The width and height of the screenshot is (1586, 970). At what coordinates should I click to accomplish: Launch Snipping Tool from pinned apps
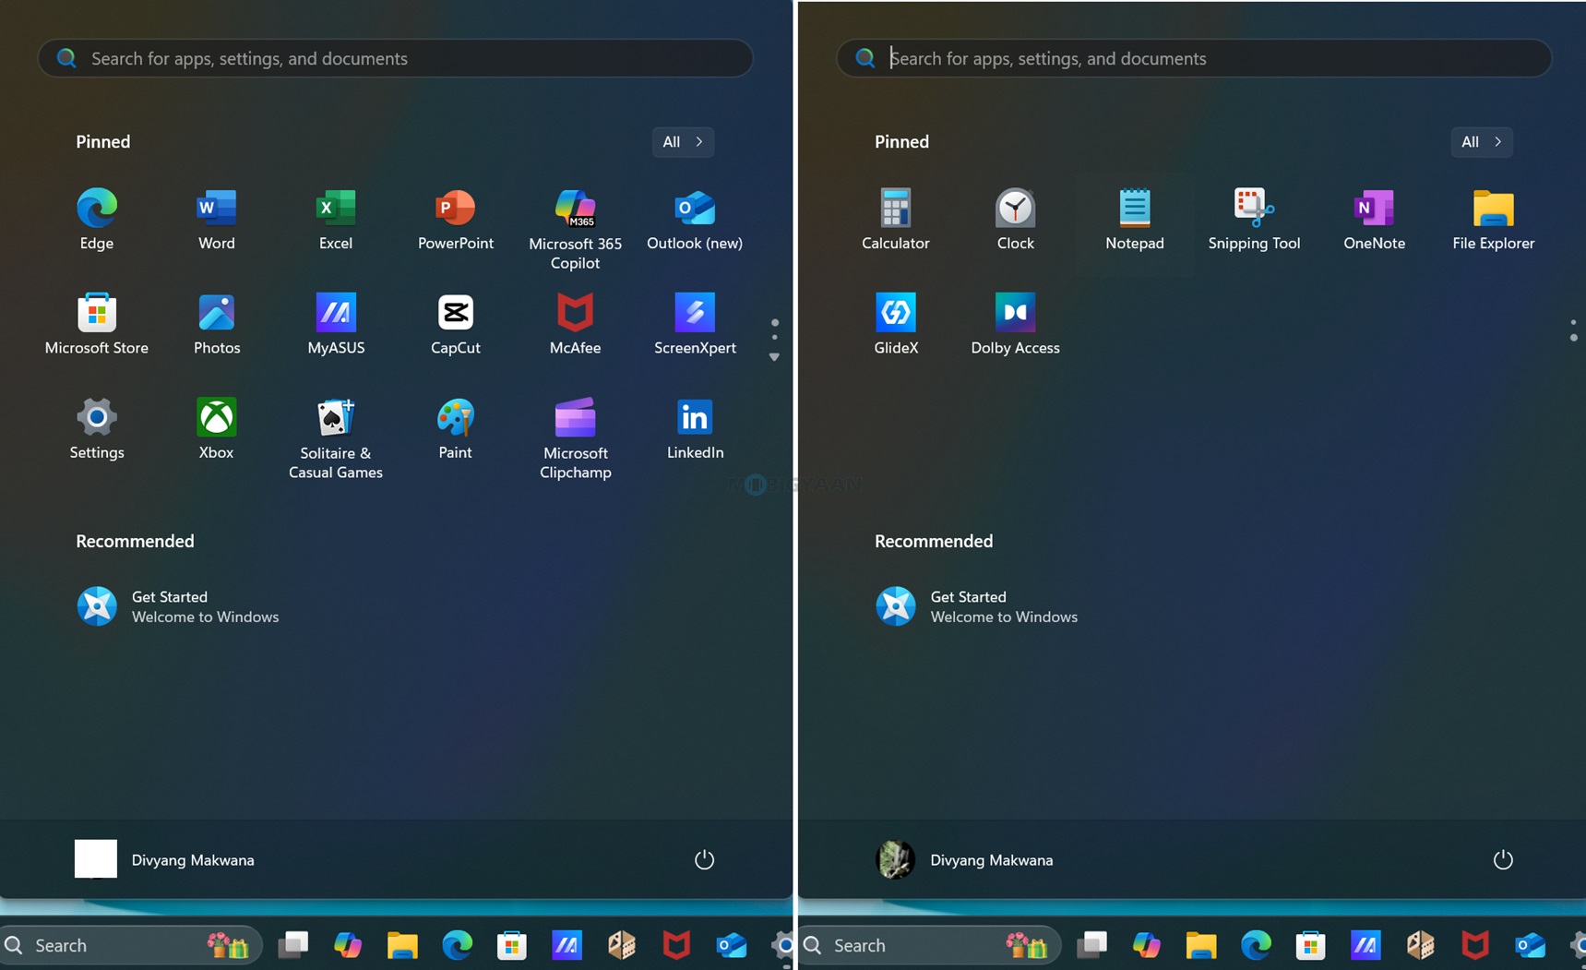click(x=1254, y=220)
